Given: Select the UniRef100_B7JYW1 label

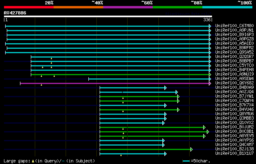Looking at the screenshot, I should [234, 96].
